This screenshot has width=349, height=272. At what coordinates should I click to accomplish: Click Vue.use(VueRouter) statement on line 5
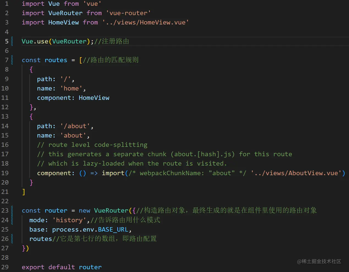58,41
